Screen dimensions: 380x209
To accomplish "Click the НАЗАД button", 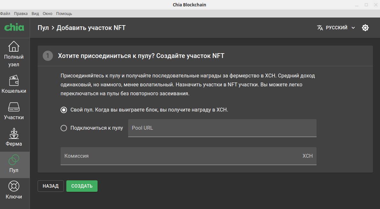I will [x=51, y=186].
